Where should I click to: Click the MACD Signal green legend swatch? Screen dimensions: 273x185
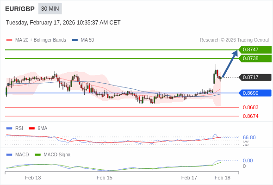coord(37,155)
